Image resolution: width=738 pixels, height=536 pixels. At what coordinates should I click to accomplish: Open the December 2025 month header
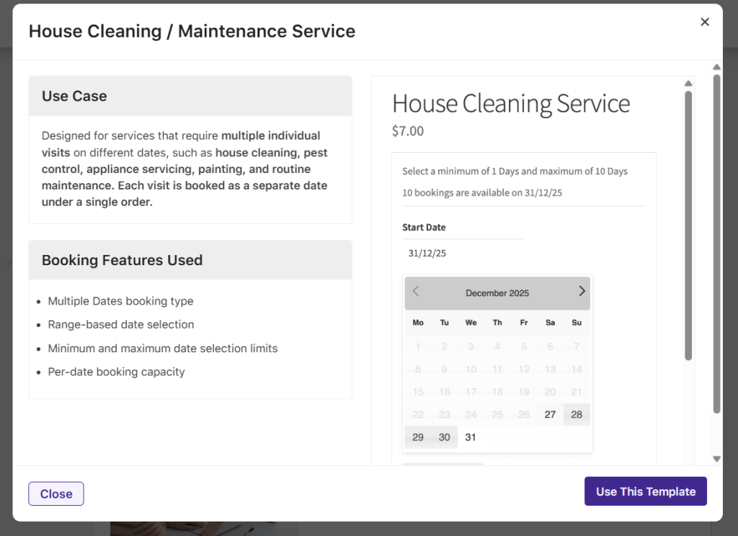(x=497, y=292)
